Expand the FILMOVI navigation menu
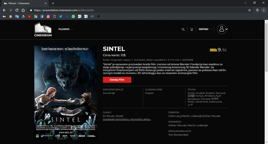Image resolution: width=268 pixels, height=144 pixels. (65, 29)
